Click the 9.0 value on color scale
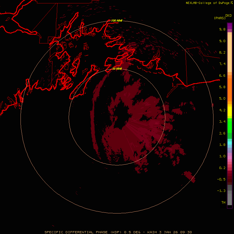The width and height of the screenshot is (234, 234). [222, 41]
